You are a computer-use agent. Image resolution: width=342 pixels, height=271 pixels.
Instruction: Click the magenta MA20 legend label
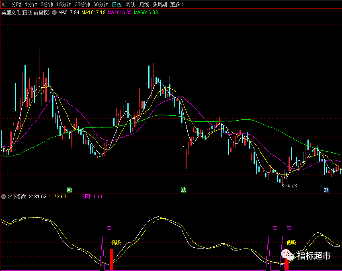click(120, 12)
